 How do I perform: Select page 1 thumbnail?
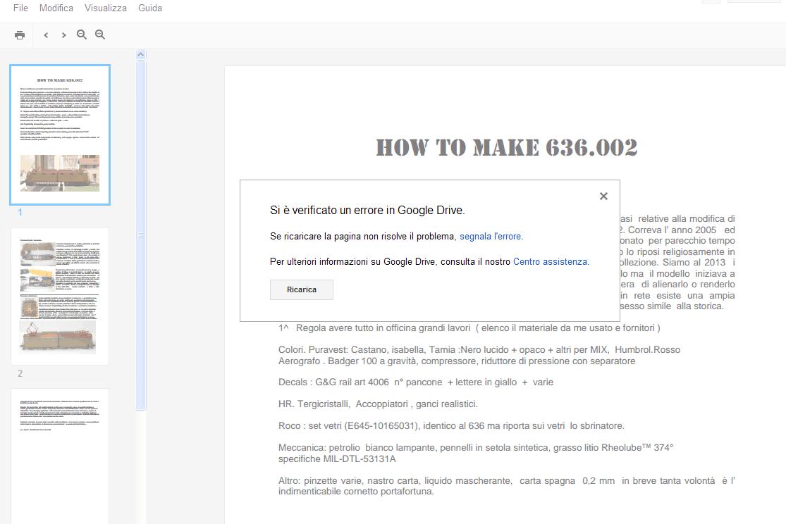tap(60, 135)
